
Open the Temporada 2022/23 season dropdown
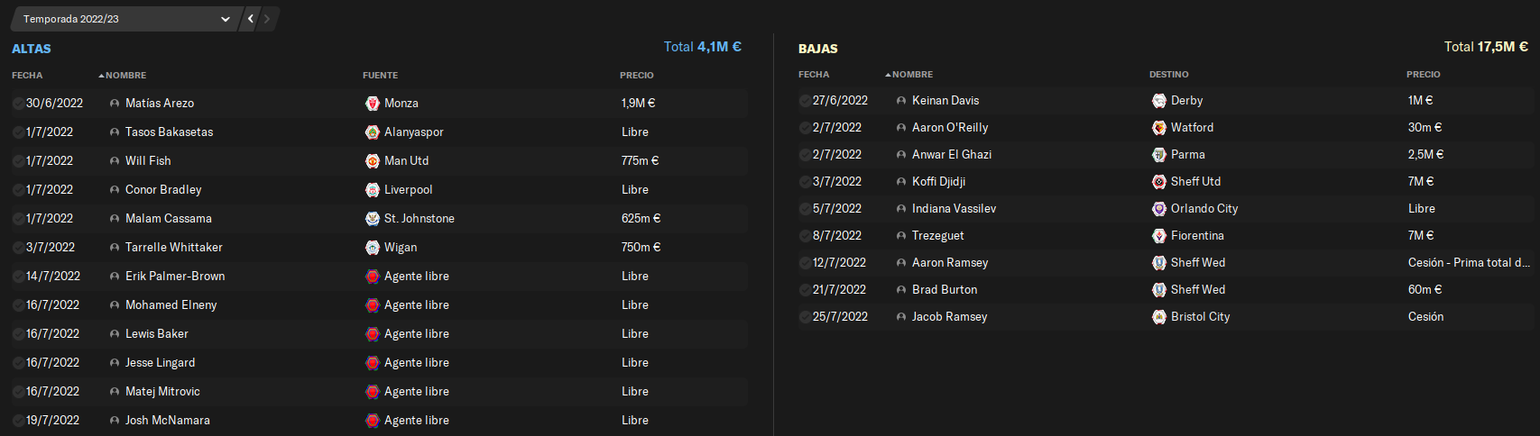124,19
